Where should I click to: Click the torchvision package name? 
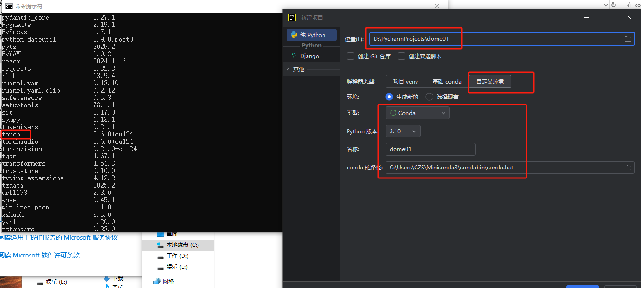pyautogui.click(x=22, y=149)
